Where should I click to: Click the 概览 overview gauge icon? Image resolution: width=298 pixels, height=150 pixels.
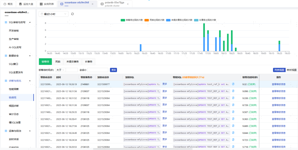click(x=5, y=4)
